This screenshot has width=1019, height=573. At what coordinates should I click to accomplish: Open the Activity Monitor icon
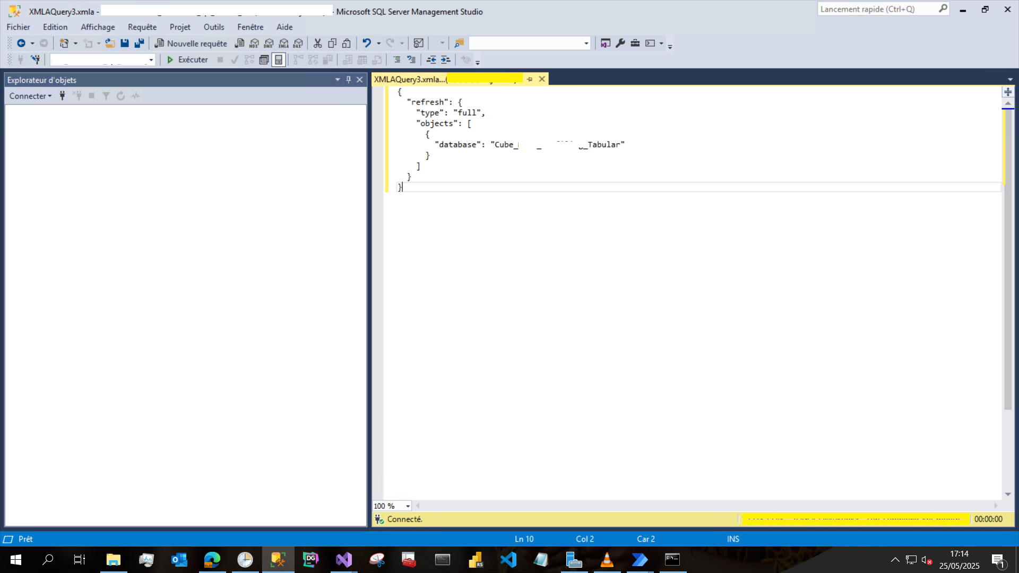pos(419,44)
